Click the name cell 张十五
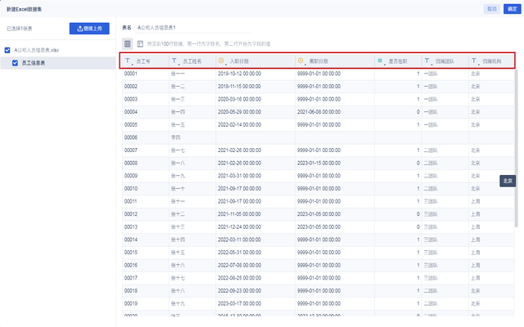The image size is (524, 327). pos(178,253)
